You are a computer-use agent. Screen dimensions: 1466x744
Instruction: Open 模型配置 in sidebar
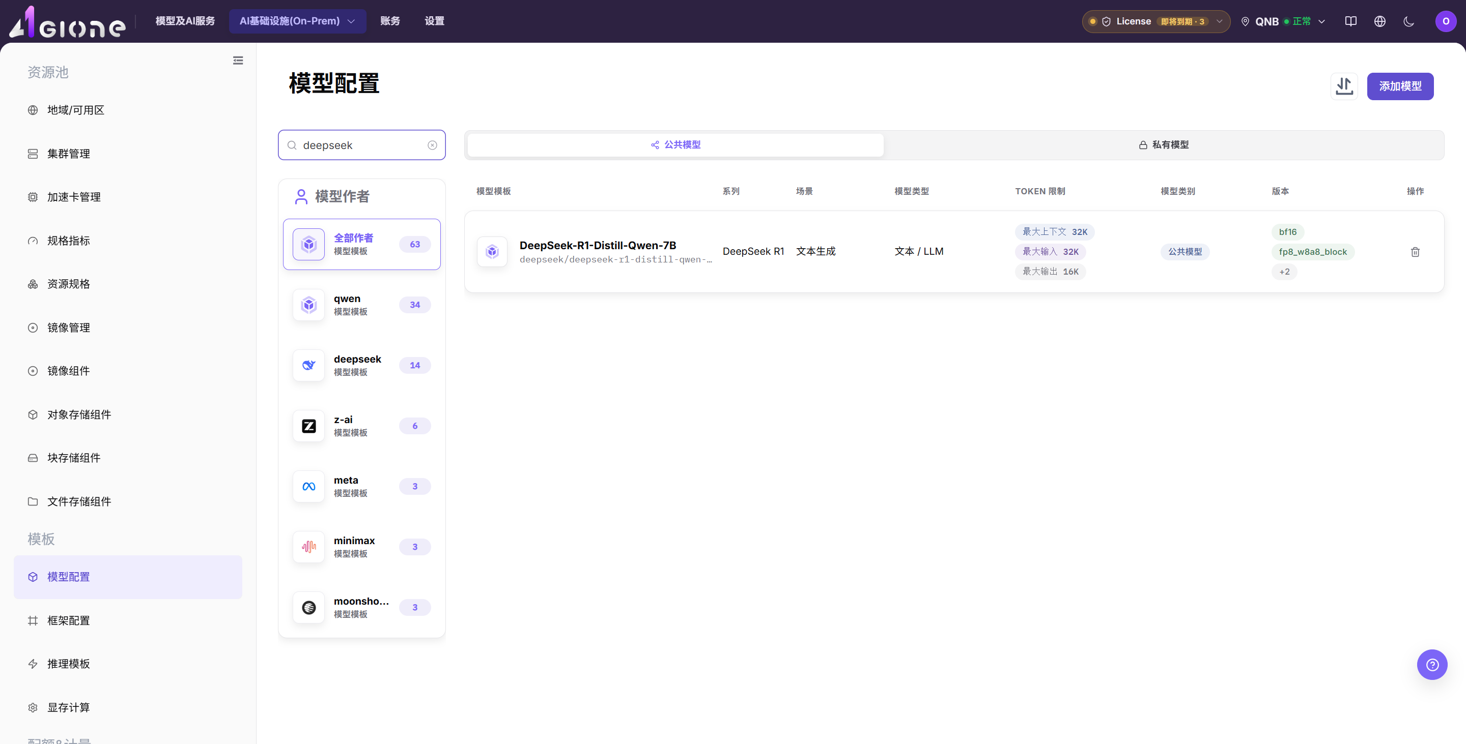pyautogui.click(x=128, y=577)
